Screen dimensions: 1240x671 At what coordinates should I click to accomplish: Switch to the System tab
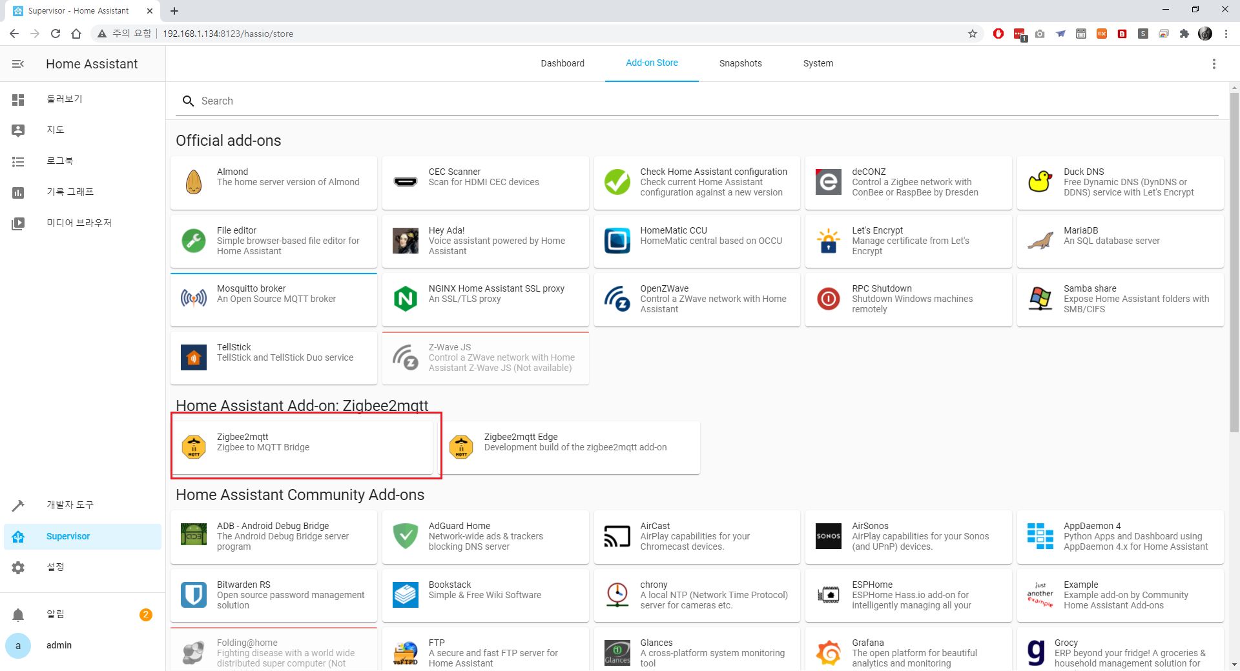(818, 63)
